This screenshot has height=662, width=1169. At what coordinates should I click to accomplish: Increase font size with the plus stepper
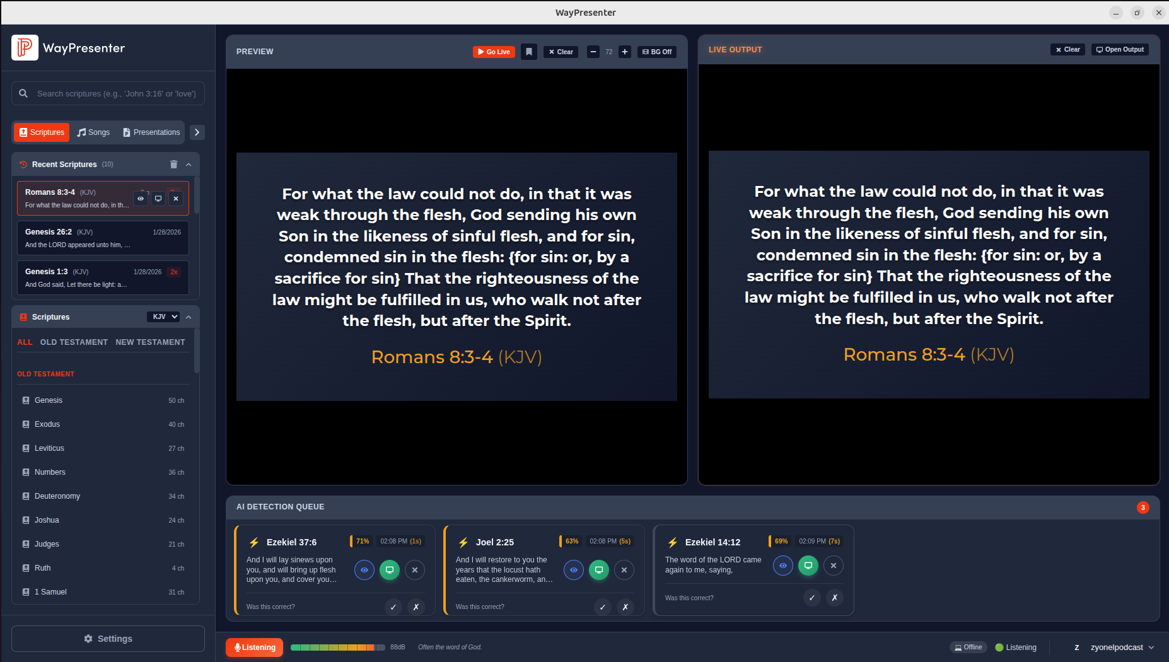coord(624,52)
